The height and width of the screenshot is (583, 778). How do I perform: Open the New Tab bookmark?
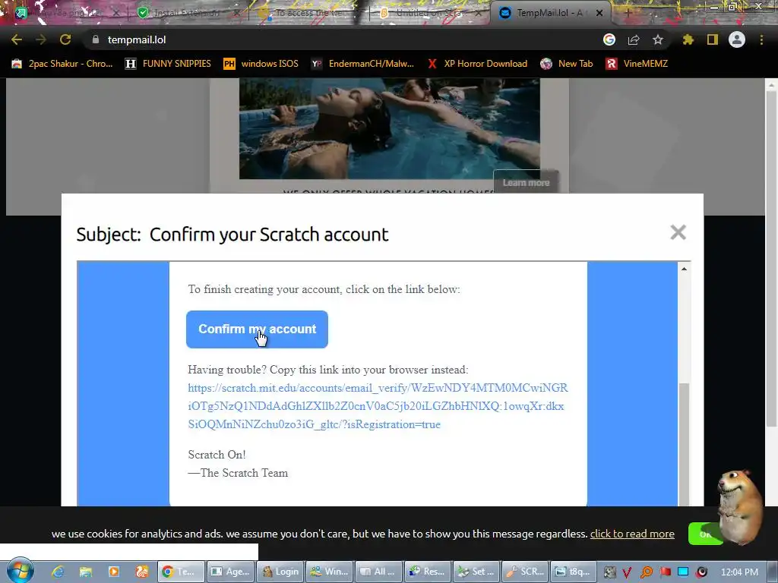pyautogui.click(x=567, y=64)
